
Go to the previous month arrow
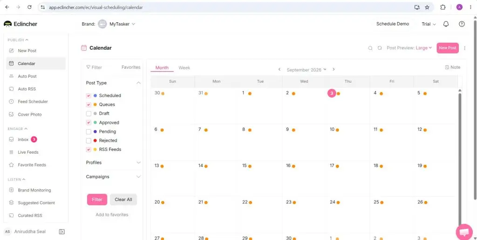pos(279,69)
